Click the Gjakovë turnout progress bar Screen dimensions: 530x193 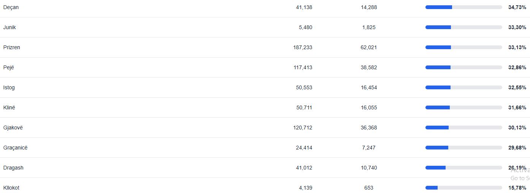pyautogui.click(x=463, y=128)
